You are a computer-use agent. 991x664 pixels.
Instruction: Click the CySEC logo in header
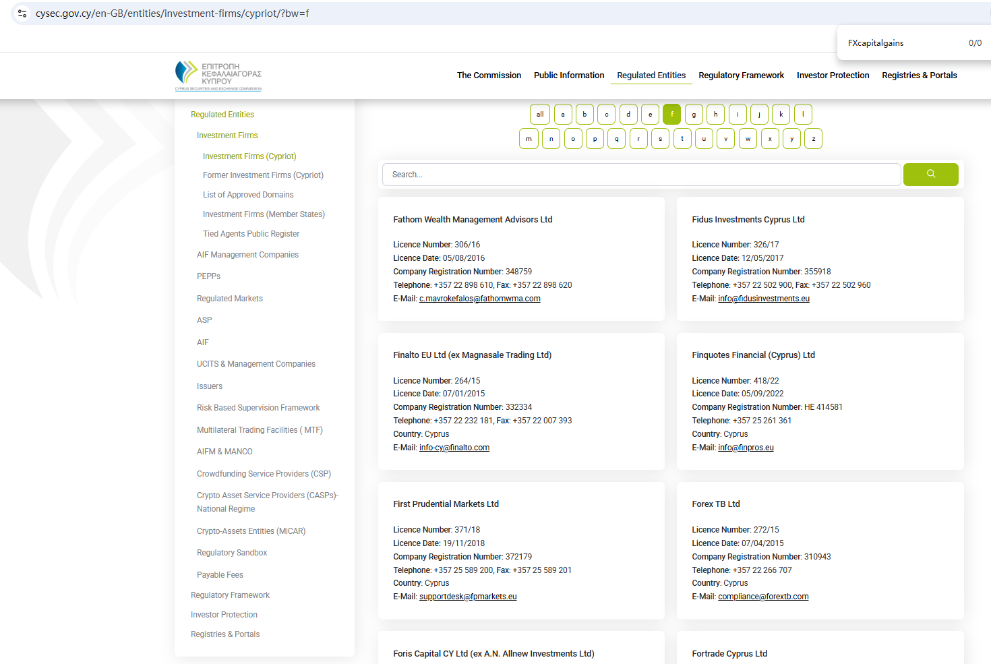point(218,76)
